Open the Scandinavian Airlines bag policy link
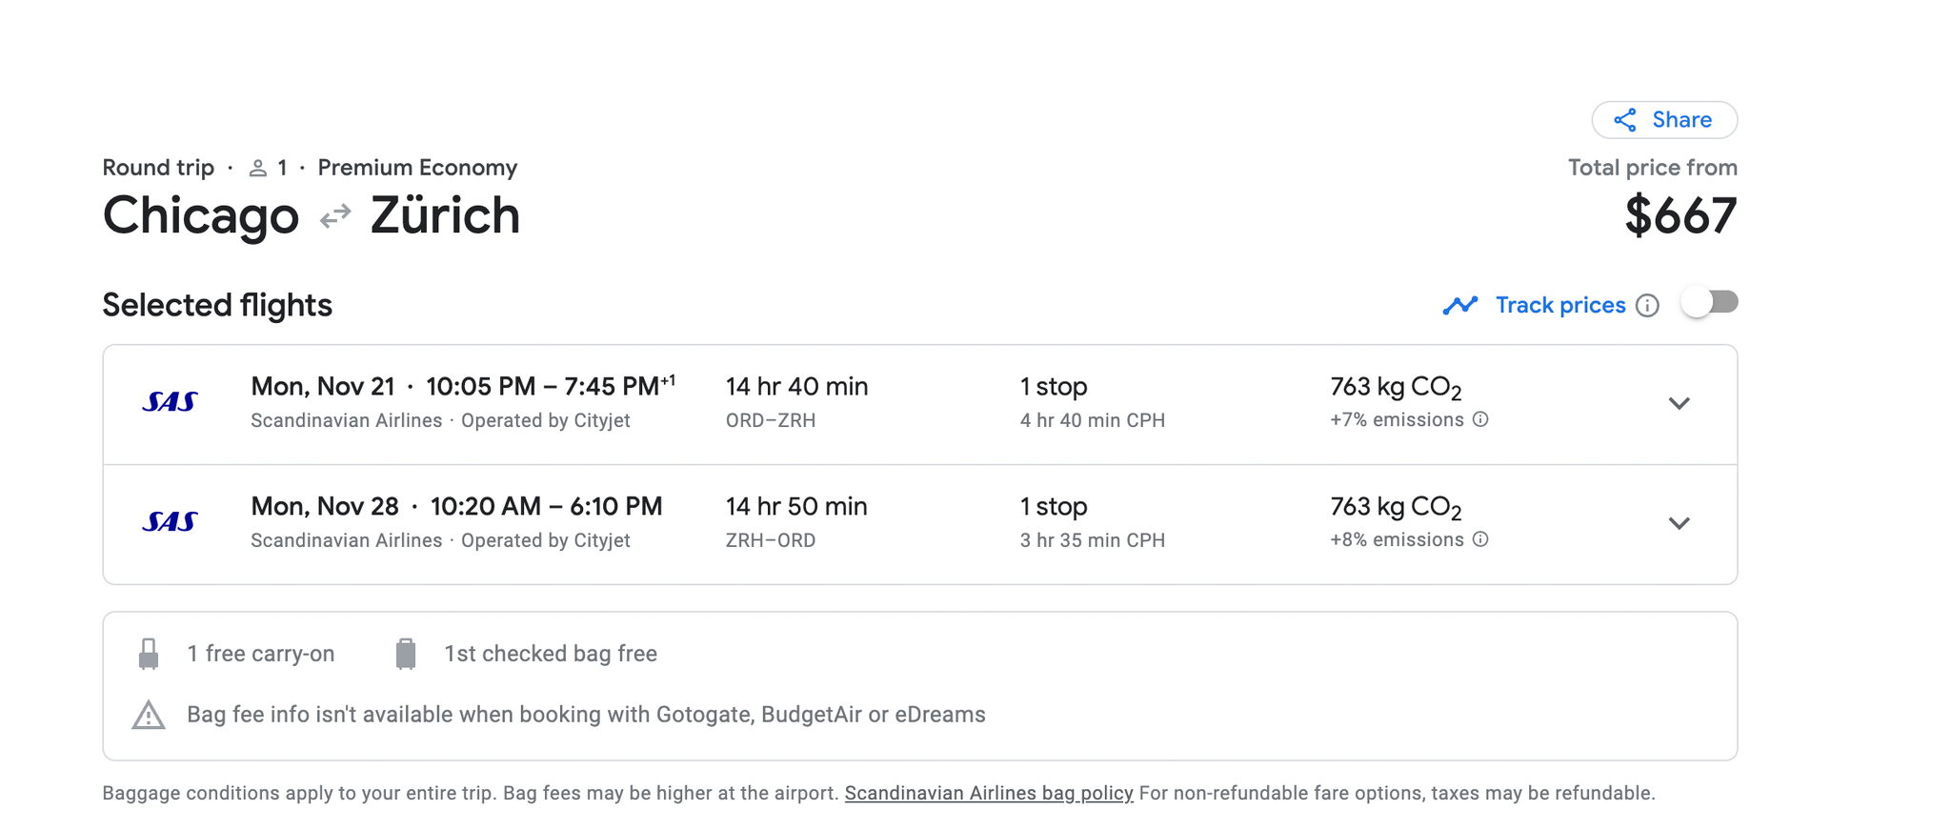The image size is (1951, 830). (988, 794)
